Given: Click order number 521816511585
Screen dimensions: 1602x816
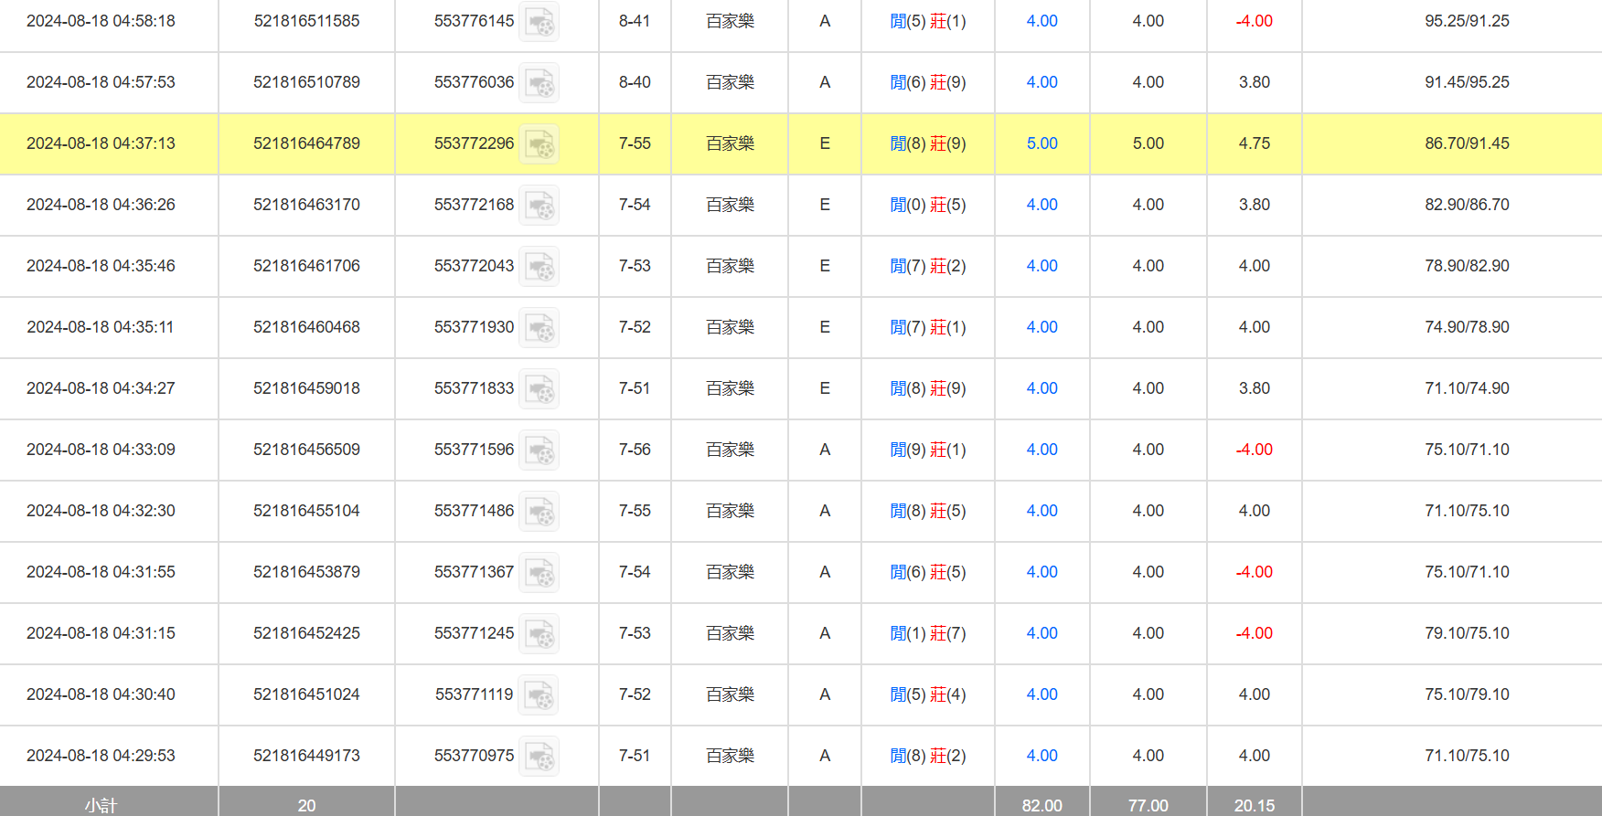Looking at the screenshot, I should click(306, 21).
